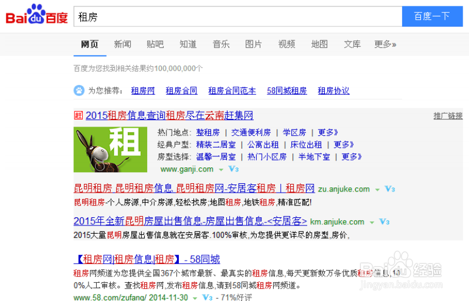Screen dimensions: 469x301
Task: Click the Baidu logo
Action: coord(36,15)
